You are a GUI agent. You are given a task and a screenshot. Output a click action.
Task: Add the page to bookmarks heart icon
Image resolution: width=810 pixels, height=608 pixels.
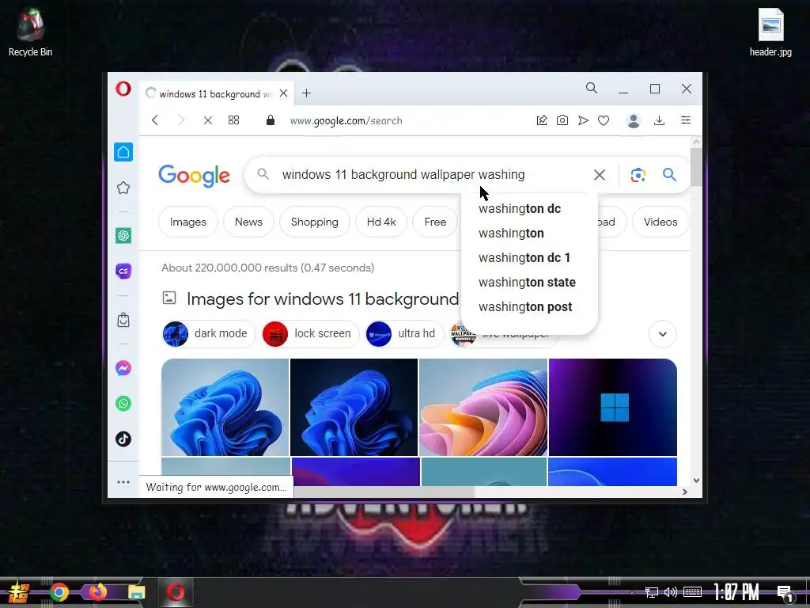coord(604,120)
